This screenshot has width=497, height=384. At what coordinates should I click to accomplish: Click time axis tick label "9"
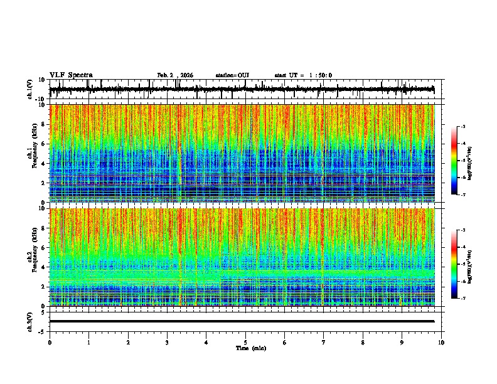pos(402,343)
